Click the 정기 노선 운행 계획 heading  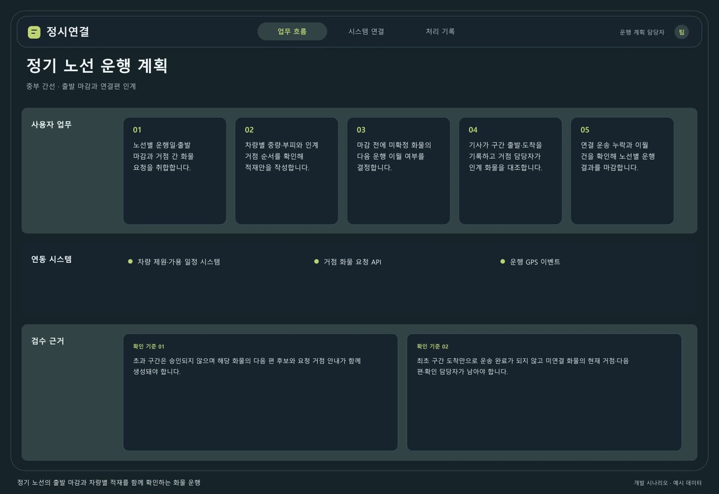tap(97, 66)
